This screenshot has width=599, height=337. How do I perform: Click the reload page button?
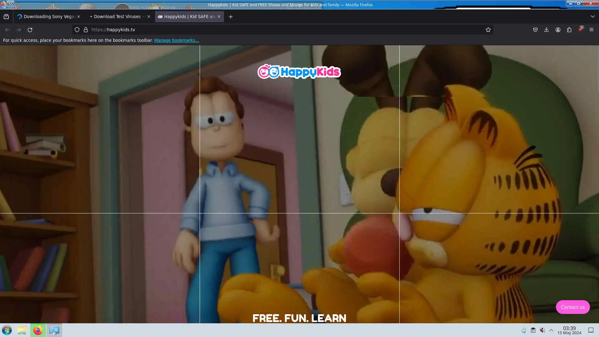(30, 30)
